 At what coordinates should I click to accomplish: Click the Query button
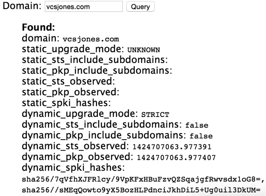click(x=140, y=7)
